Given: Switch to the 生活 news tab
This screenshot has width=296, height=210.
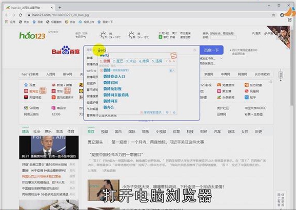Looking at the screenshot, I should (x=60, y=131).
